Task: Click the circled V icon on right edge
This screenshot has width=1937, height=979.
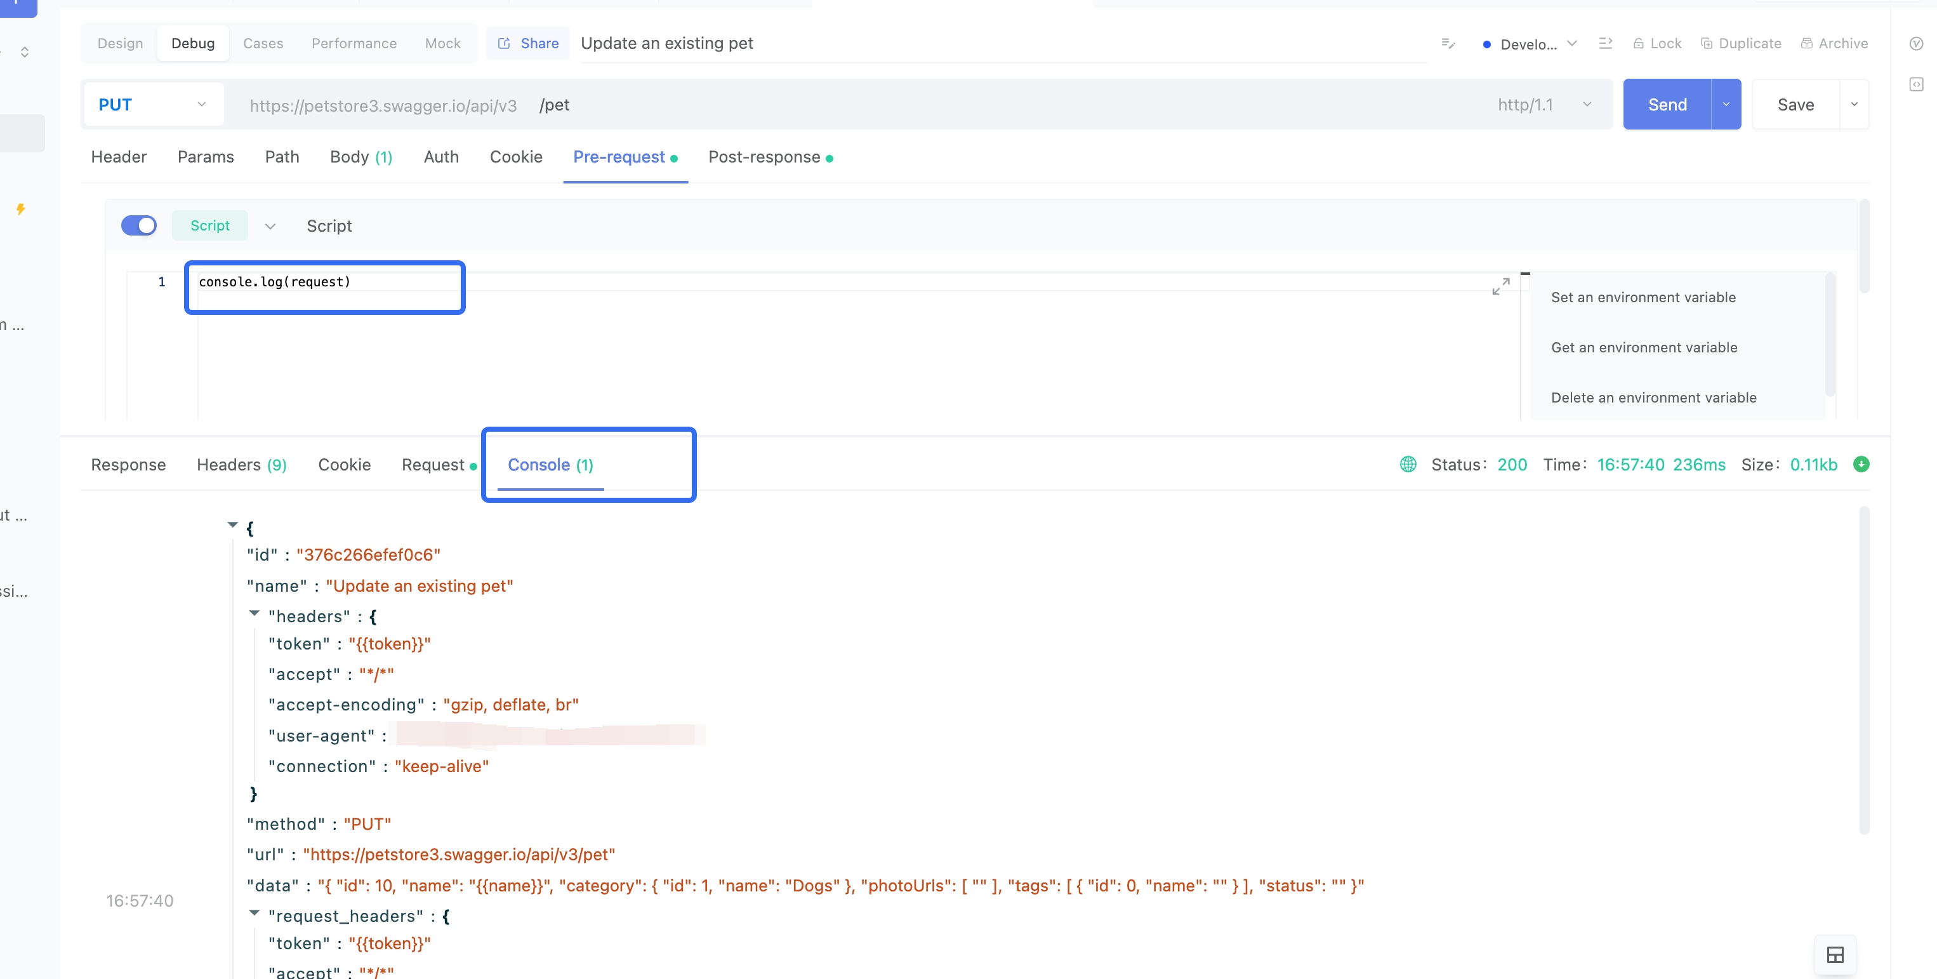Action: 1916,44
